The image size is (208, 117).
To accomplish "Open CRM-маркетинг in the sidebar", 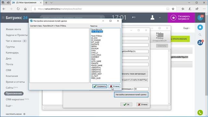I will pyautogui.click(x=15, y=99).
